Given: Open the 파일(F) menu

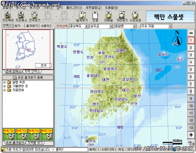Looking at the screenshot, I should pos(7,7).
